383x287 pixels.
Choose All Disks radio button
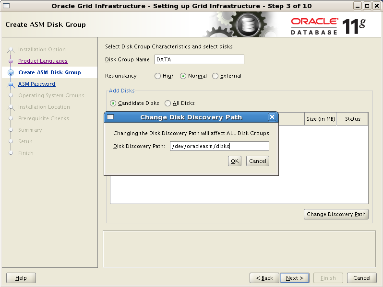coord(180,103)
